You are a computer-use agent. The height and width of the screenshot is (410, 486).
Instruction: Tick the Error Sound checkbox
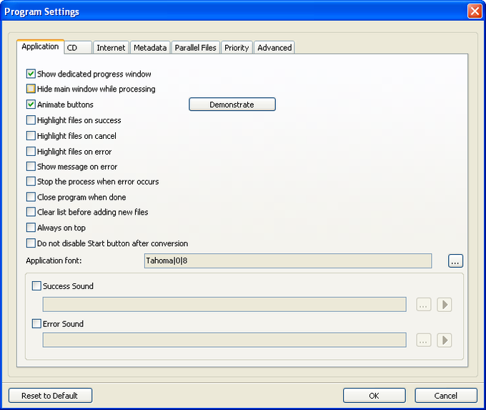coord(37,324)
